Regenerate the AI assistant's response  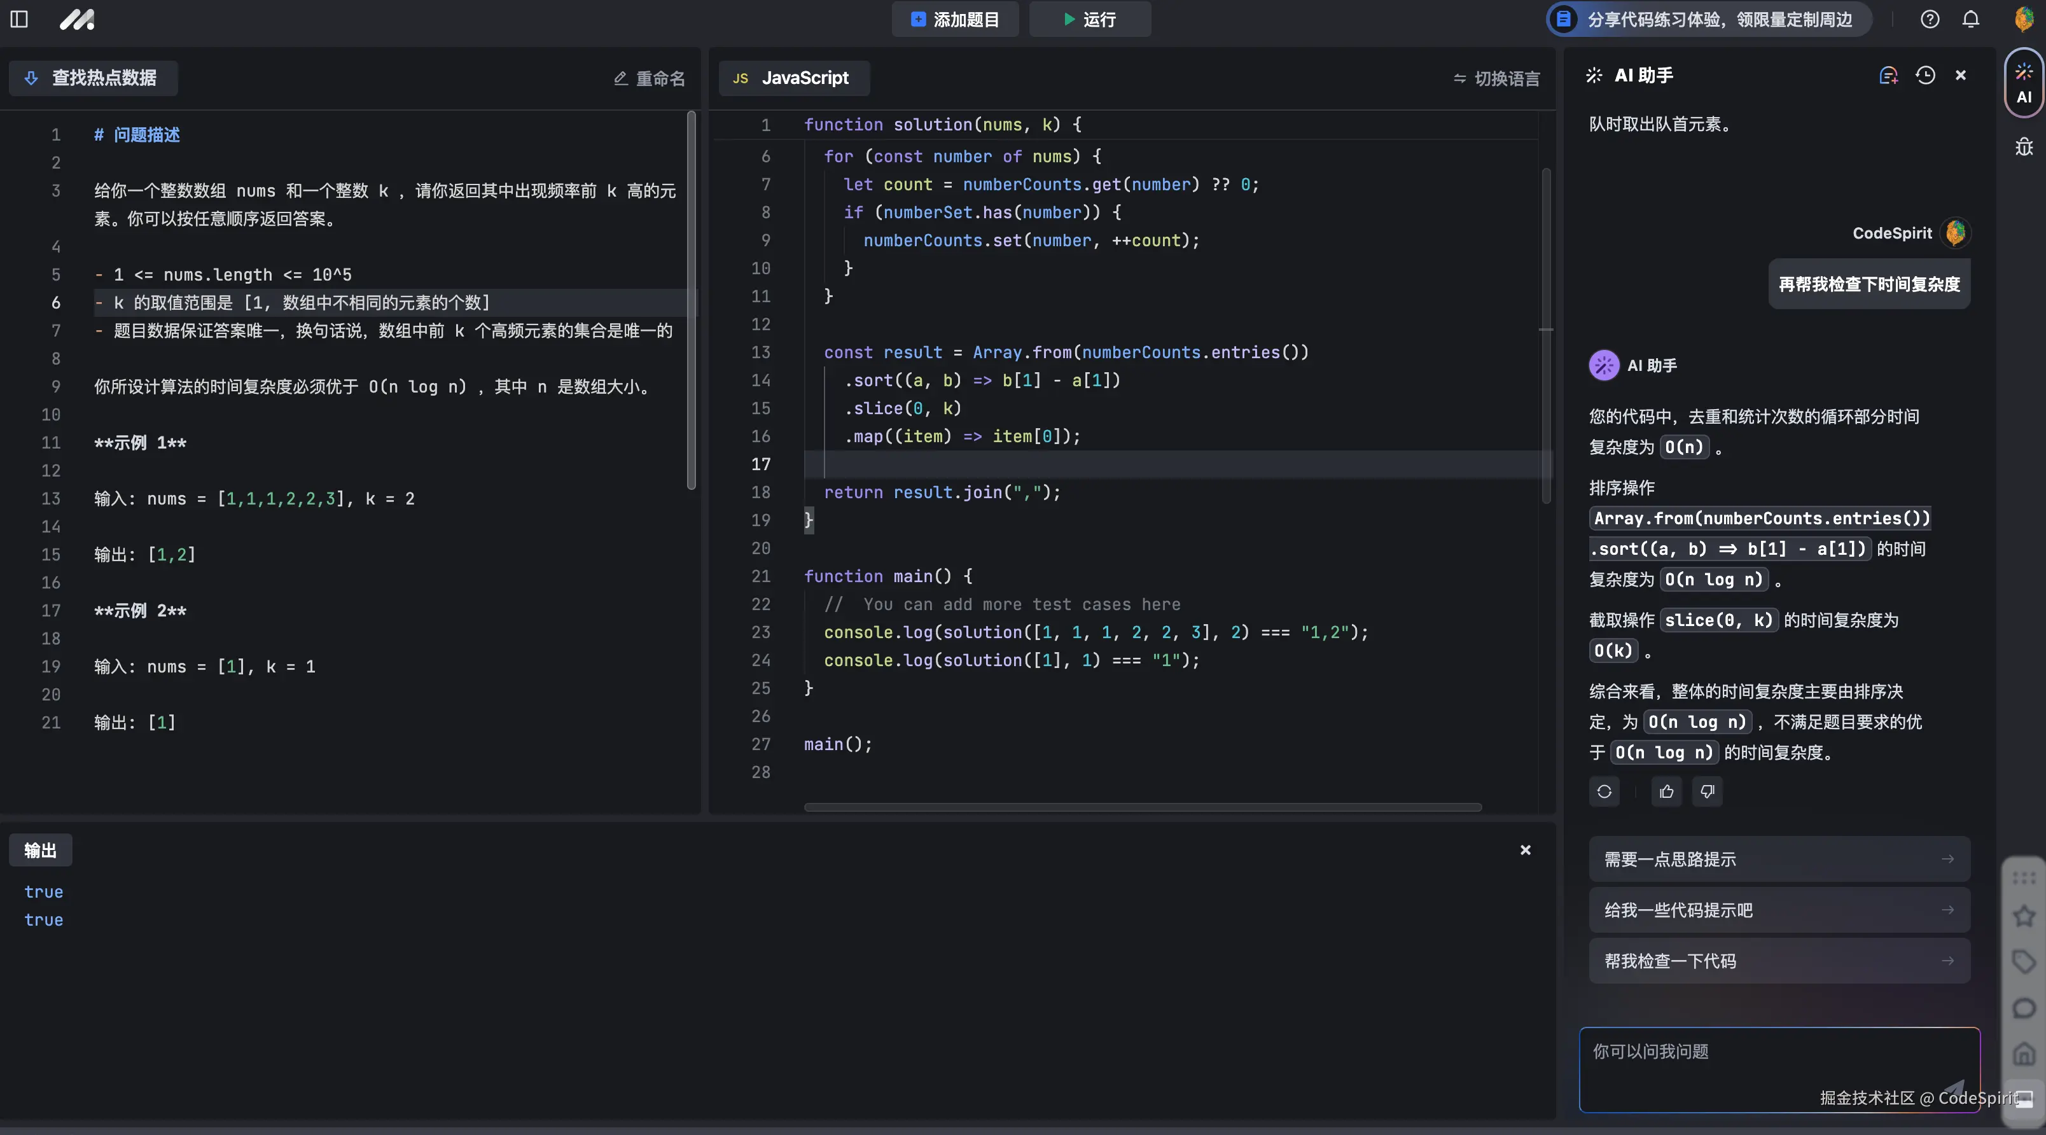pyautogui.click(x=1604, y=792)
